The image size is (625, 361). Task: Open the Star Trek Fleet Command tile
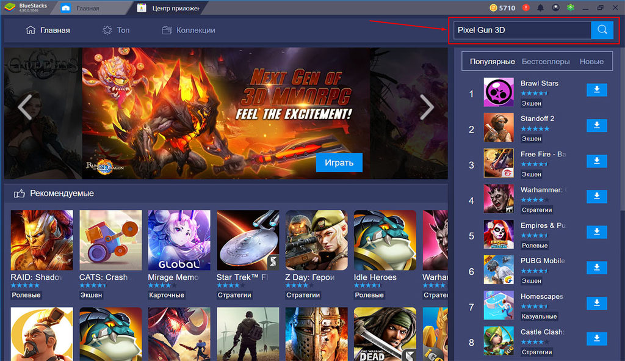pyautogui.click(x=248, y=240)
